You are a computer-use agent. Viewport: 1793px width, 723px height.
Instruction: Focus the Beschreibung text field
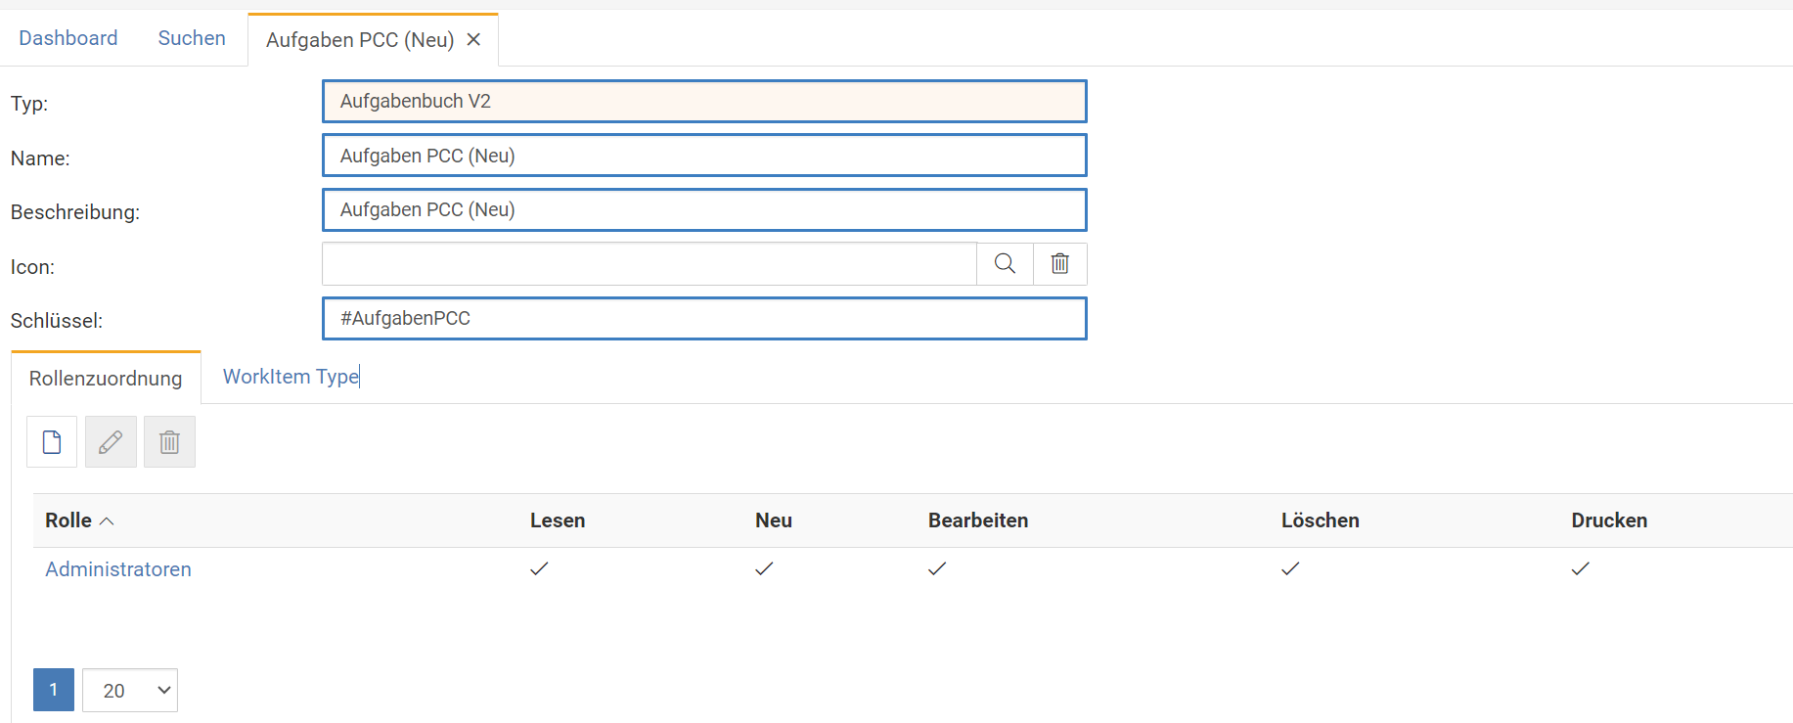click(x=704, y=210)
